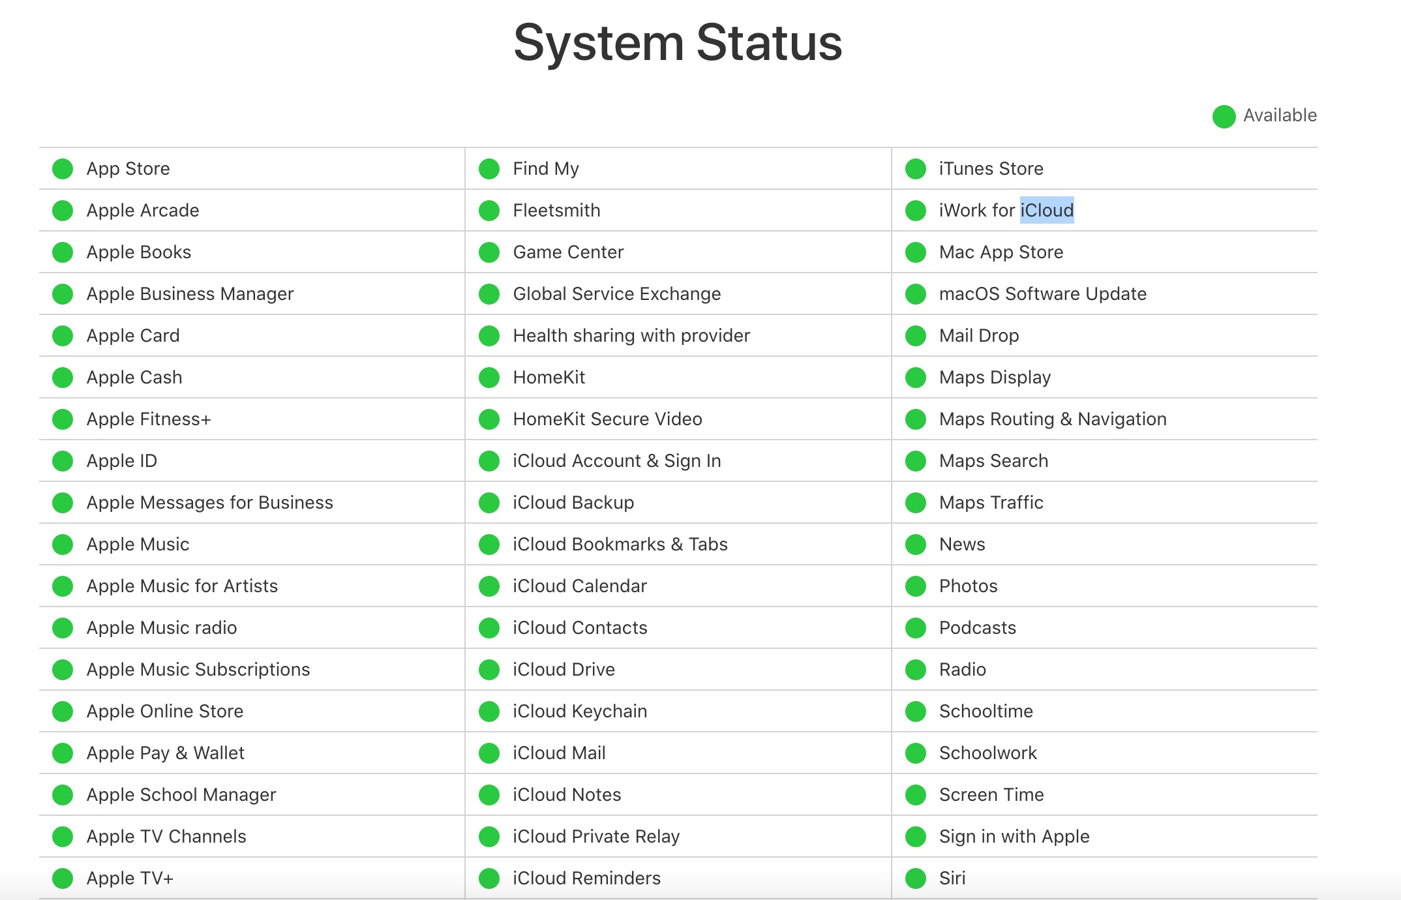Screen dimensions: 1401x900
Task: Click Apple Messages for Business text
Action: pos(210,503)
